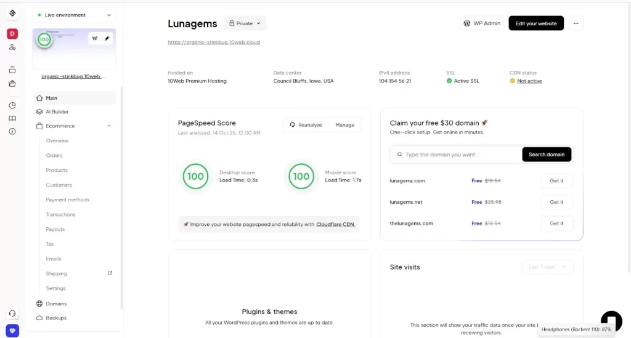Image resolution: width=631 pixels, height=338 pixels.
Task: Click the WordPress W icon on site thumbnail
Action: [x=95, y=39]
